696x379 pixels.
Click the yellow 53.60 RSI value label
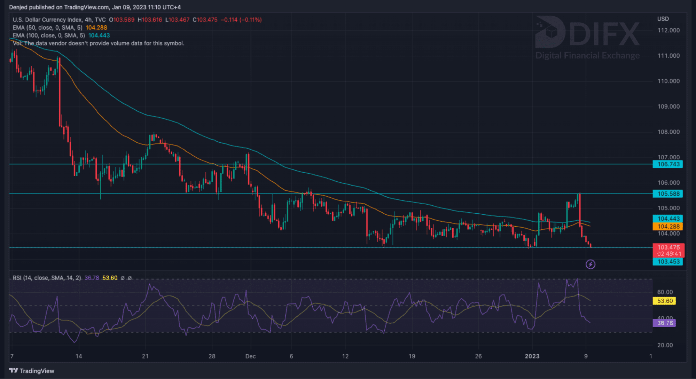point(664,301)
